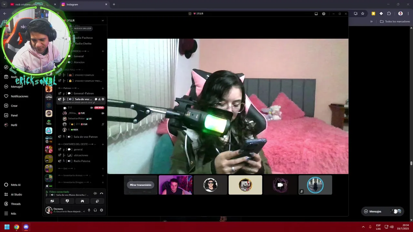413x232 pixels.
Task: Open Todos los marcadores folder
Action: pyautogui.click(x=395, y=22)
